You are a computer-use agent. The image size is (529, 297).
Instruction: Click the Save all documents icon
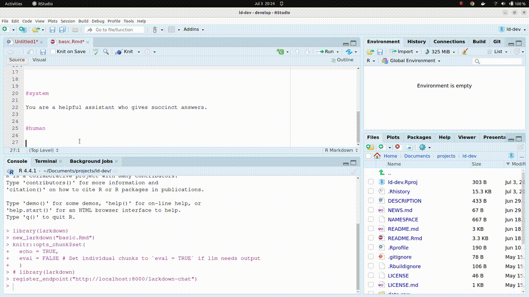click(62, 30)
